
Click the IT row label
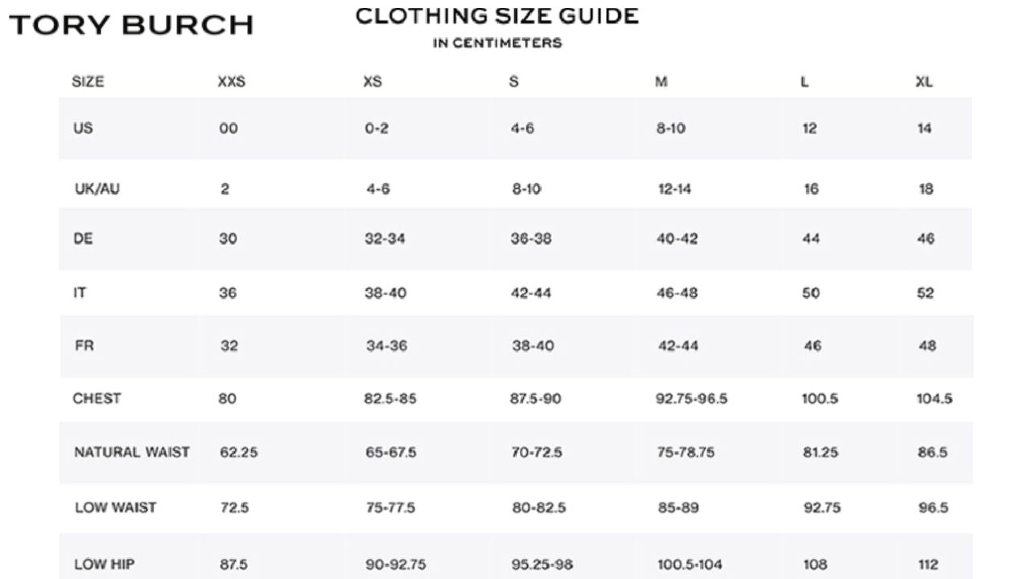tap(80, 293)
